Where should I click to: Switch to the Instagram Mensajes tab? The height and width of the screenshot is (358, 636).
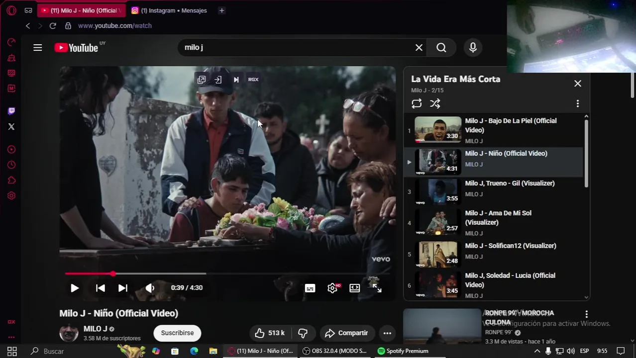coord(169,10)
